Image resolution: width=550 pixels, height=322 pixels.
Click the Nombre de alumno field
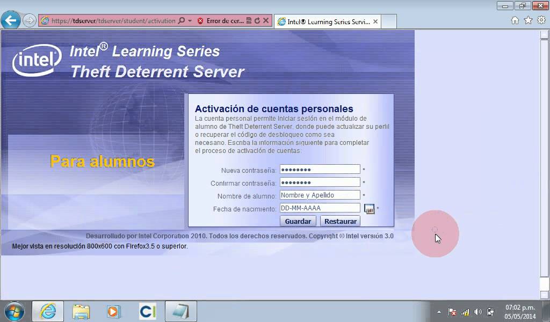(x=320, y=195)
